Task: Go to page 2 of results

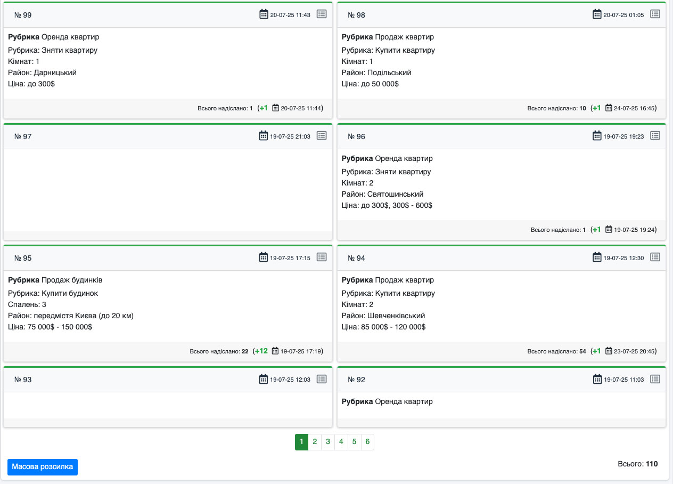Action: [315, 442]
